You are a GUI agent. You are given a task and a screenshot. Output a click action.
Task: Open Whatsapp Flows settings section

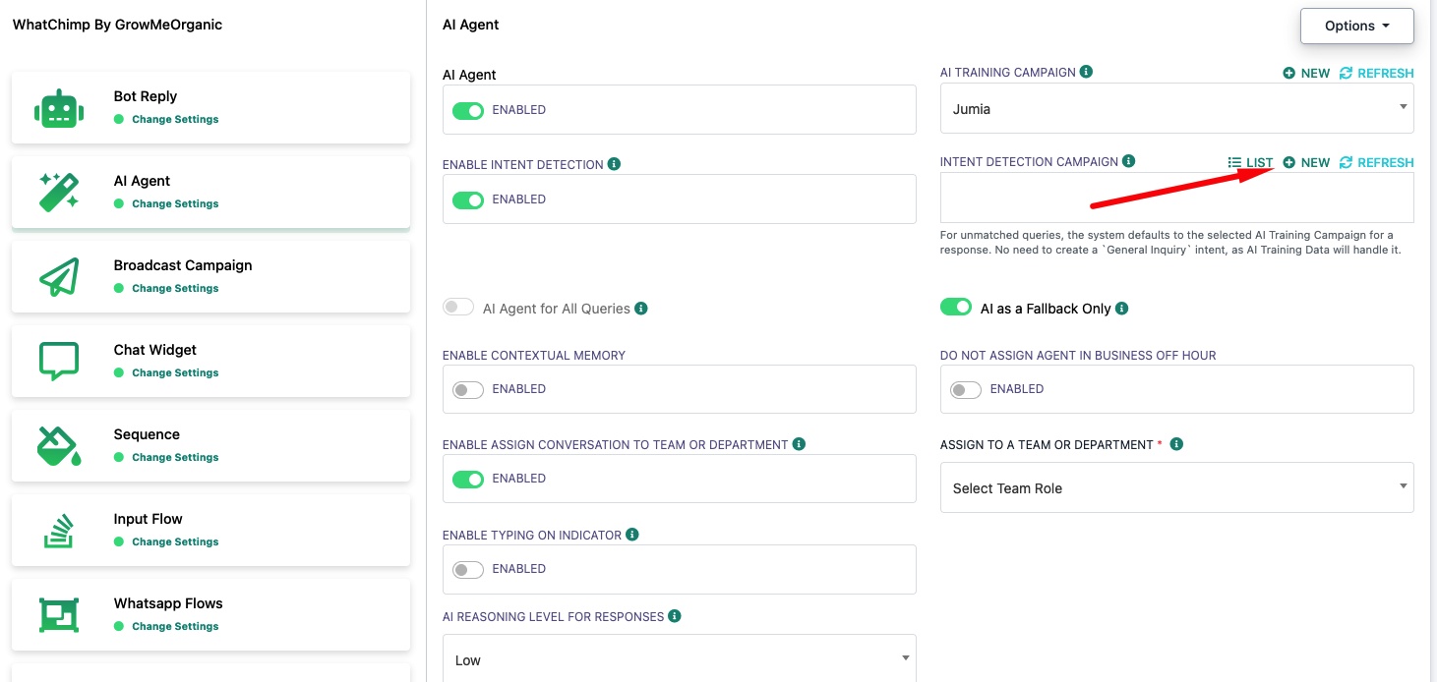tap(210, 614)
